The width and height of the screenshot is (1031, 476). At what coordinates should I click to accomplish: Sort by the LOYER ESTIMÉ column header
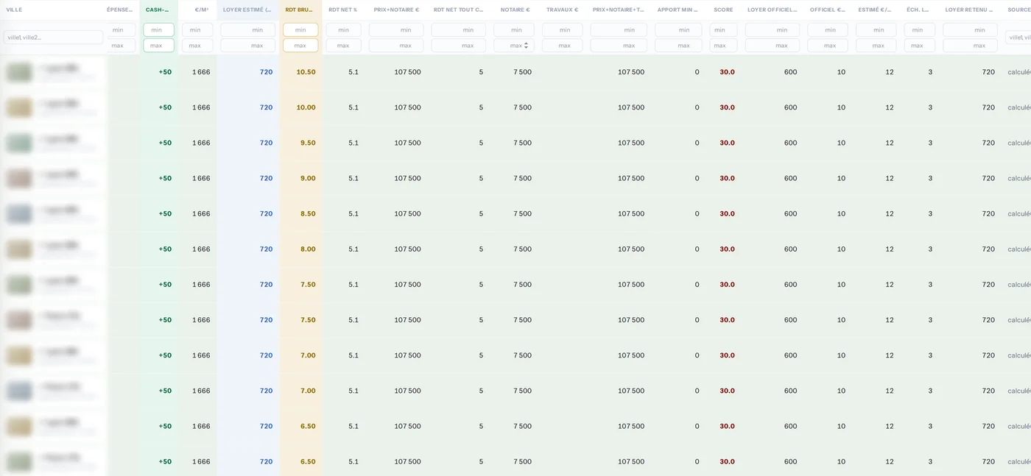[x=247, y=10]
